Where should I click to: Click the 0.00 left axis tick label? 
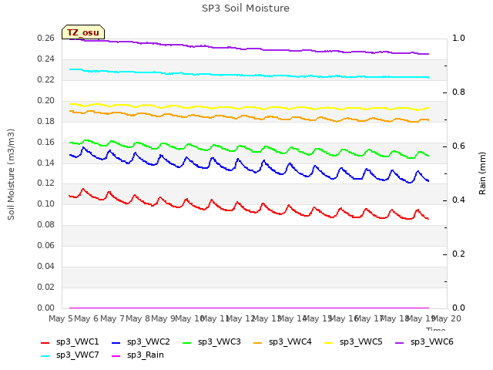[46, 308]
